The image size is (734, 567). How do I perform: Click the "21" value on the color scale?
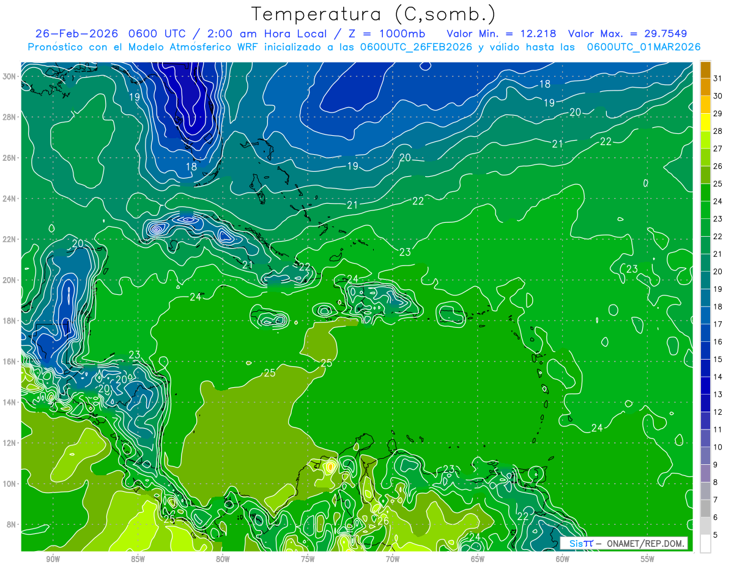tap(718, 254)
